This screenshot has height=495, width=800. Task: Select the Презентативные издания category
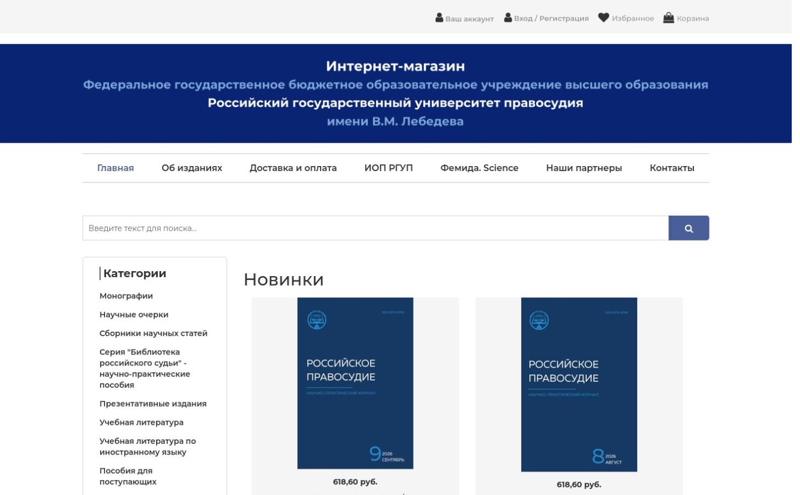point(153,404)
